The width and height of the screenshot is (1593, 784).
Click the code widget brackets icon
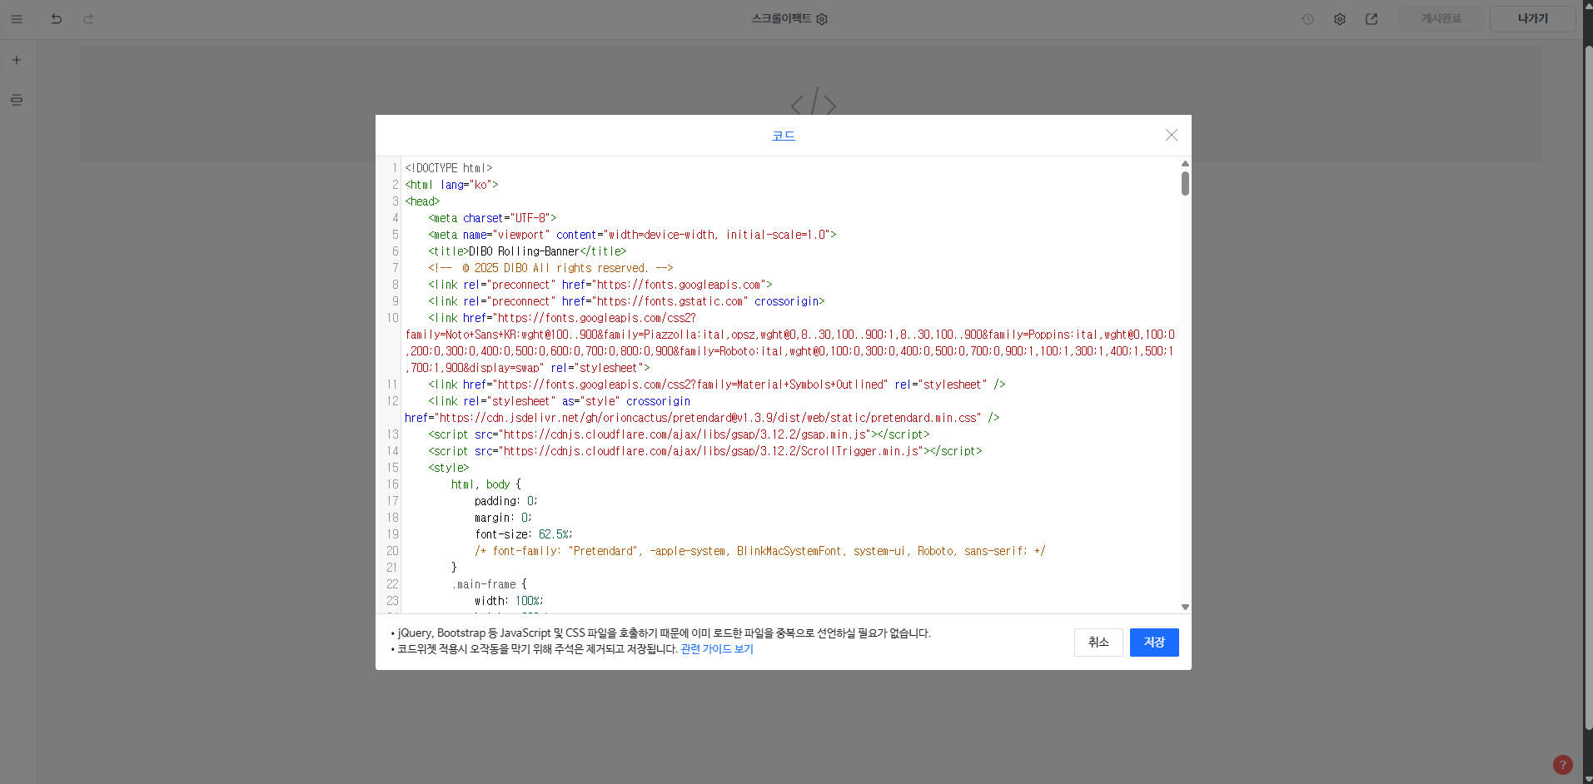point(814,102)
